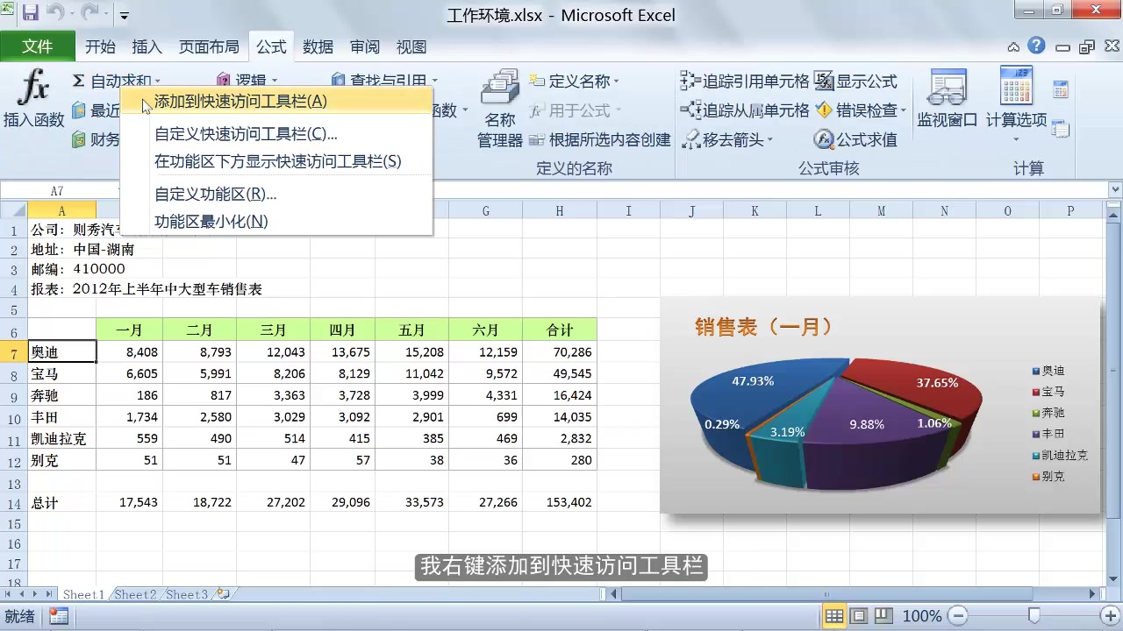
Task: Switch to the Sheet3 worksheet tab
Action: click(186, 594)
